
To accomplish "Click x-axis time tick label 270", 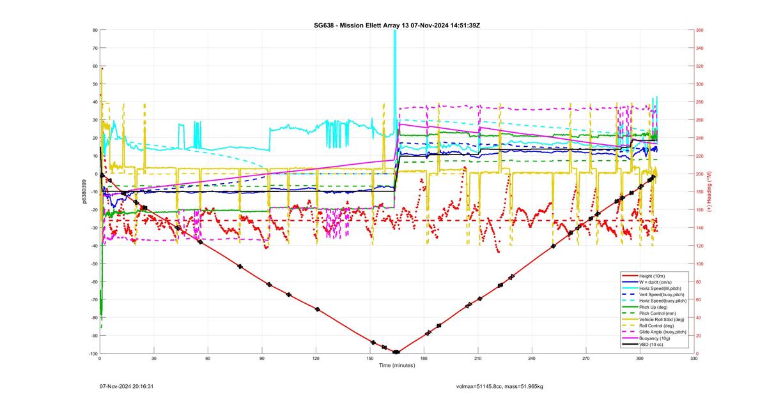I will pos(586,359).
